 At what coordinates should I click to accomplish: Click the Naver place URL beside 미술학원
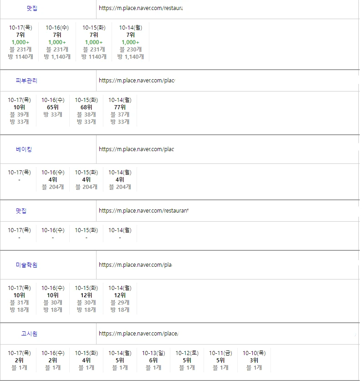point(135,265)
